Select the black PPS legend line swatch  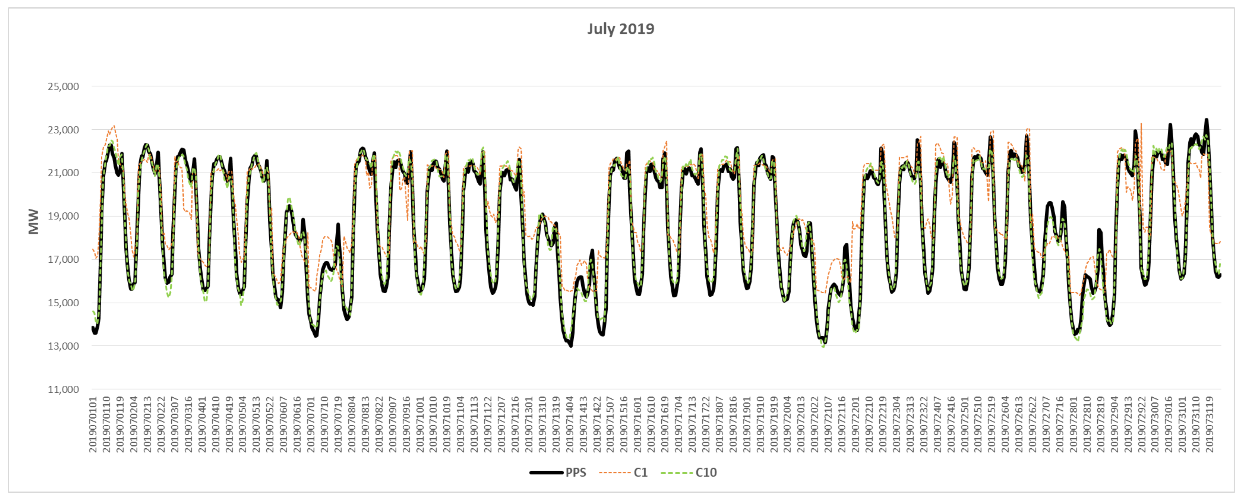pos(547,473)
